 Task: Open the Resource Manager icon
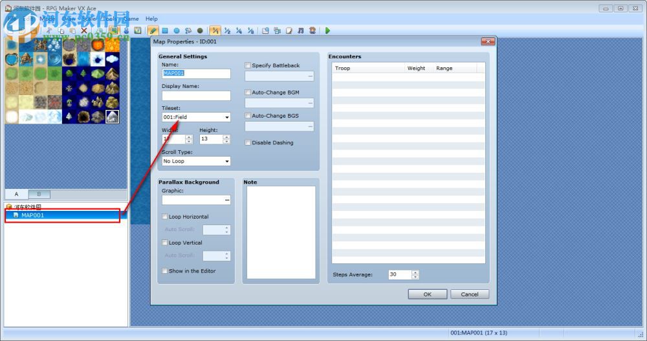(x=278, y=30)
